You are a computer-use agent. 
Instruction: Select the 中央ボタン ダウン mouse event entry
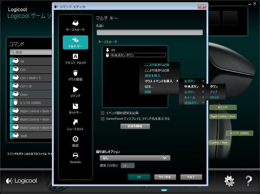(x=138, y=55)
